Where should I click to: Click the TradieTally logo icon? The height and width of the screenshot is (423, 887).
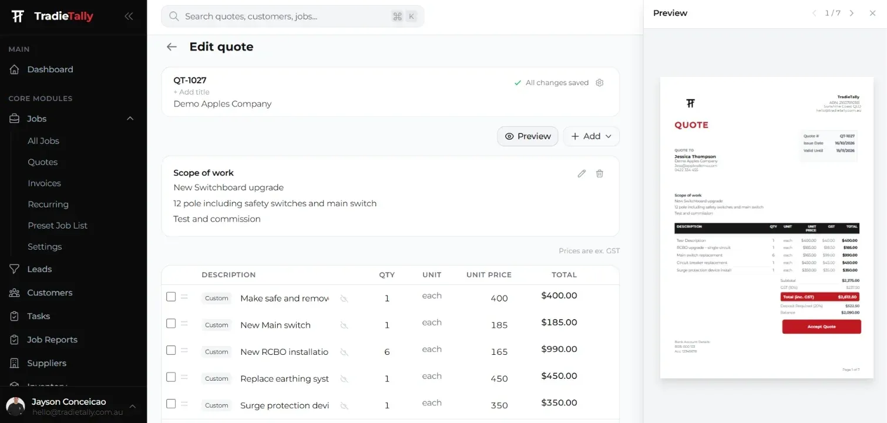[x=18, y=16]
